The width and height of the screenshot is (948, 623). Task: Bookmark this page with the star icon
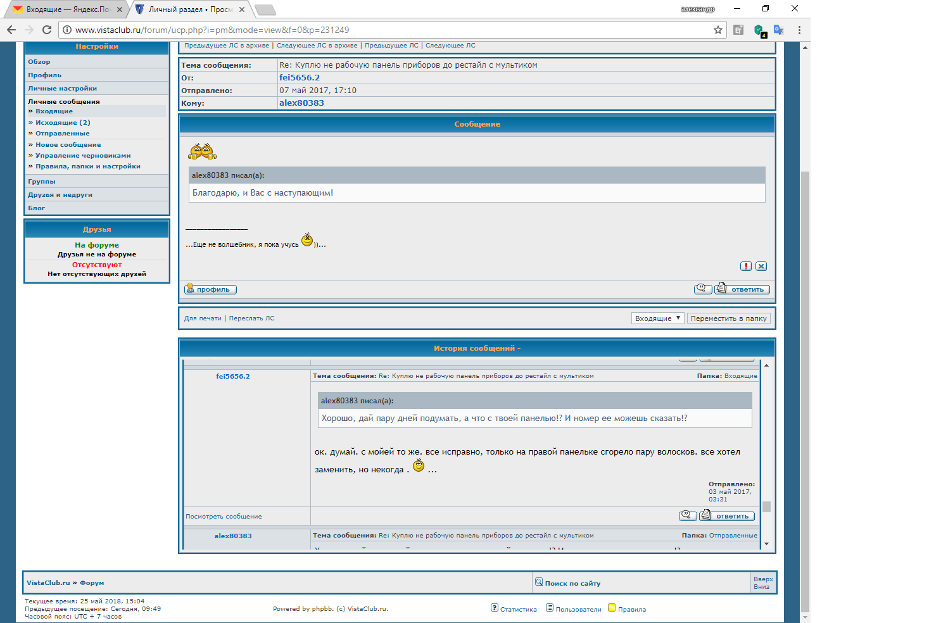[718, 30]
